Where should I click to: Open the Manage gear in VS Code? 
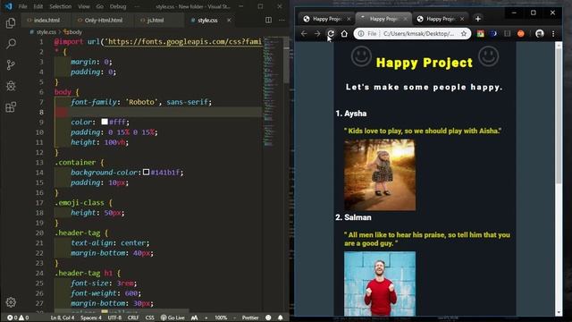11,302
